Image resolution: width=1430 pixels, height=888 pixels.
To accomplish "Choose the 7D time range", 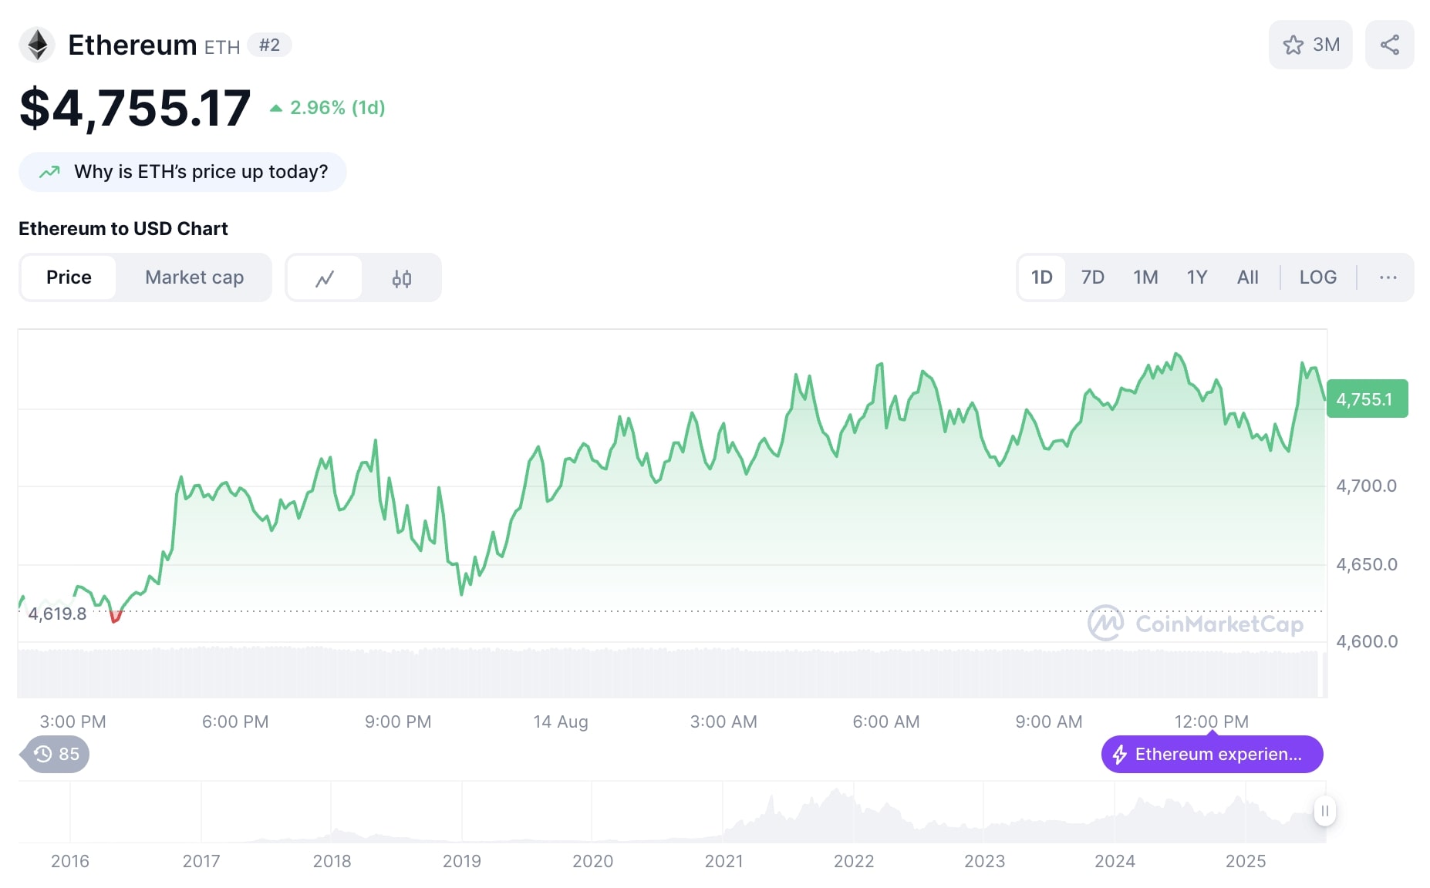I will tap(1092, 277).
